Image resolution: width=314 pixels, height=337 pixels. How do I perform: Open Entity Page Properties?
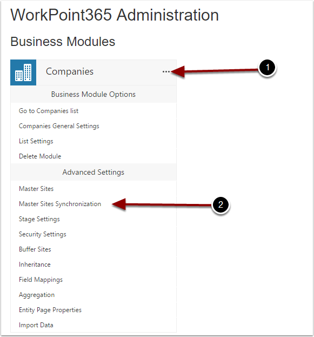point(50,310)
